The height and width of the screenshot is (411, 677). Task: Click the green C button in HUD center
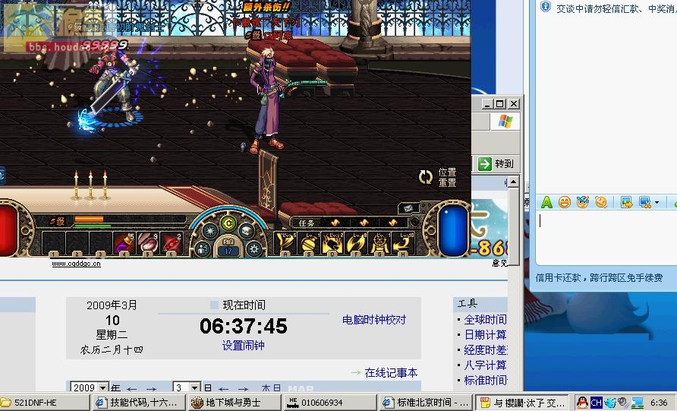pos(228,223)
